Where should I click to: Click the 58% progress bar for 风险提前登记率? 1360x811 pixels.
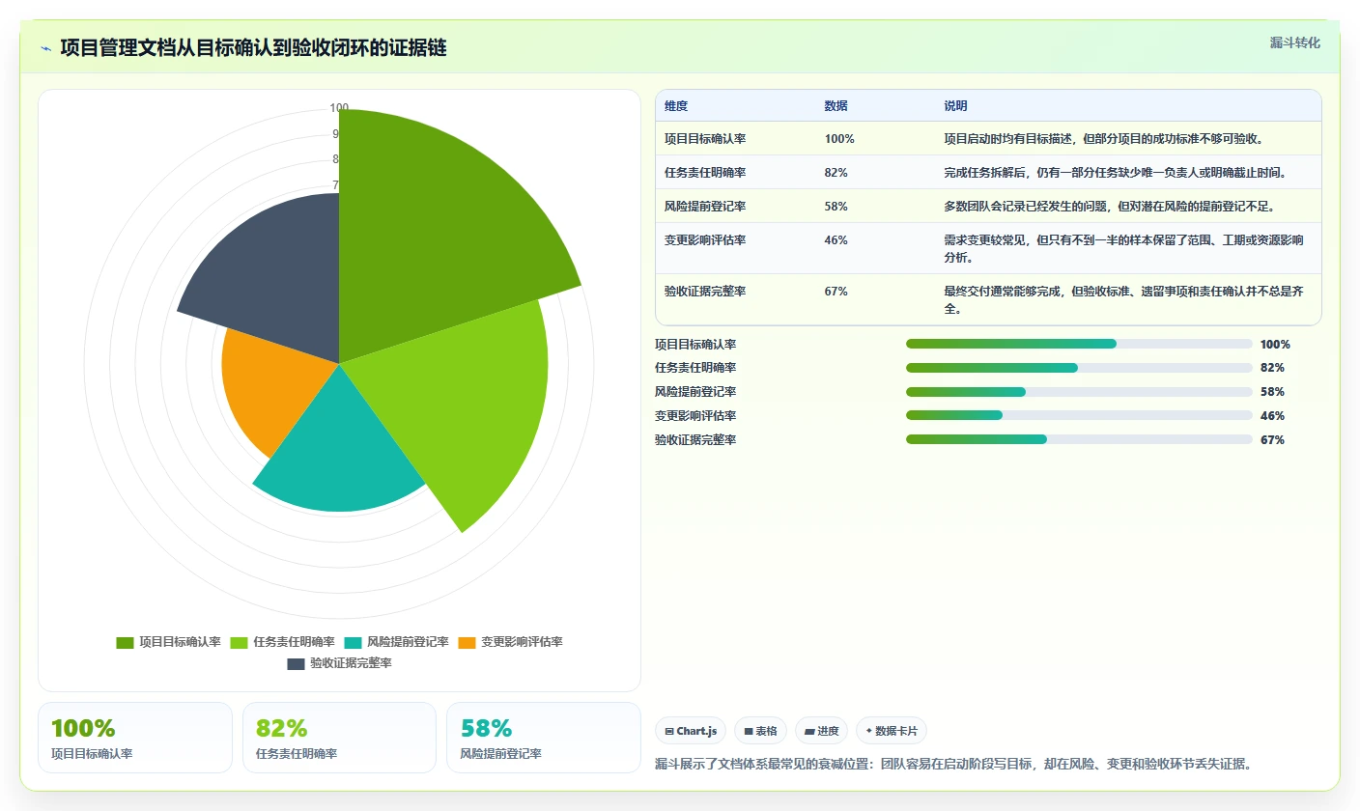point(1079,392)
